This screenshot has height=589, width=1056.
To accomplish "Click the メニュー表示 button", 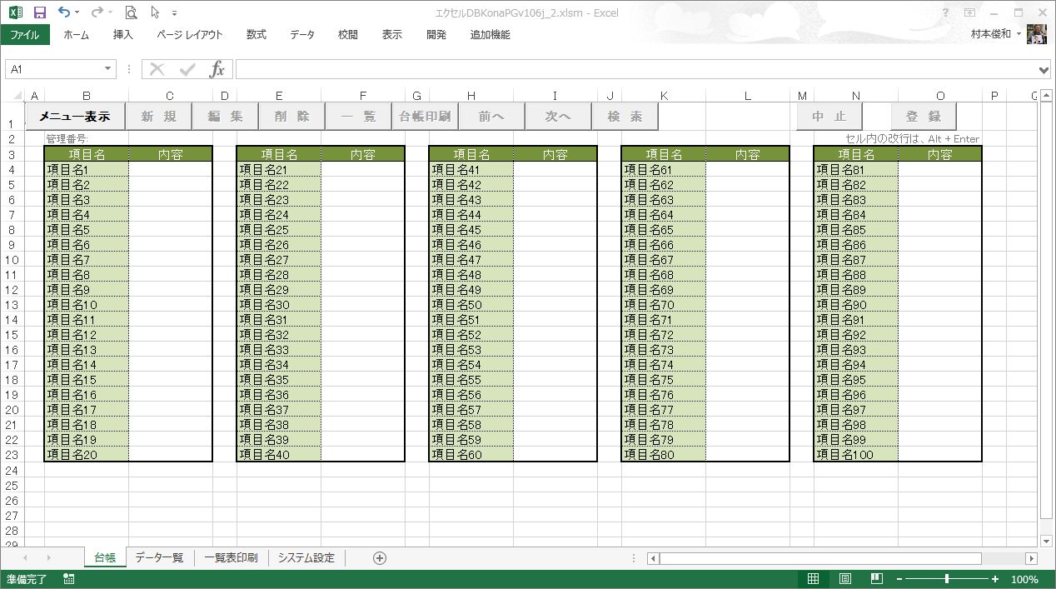I will pyautogui.click(x=75, y=117).
